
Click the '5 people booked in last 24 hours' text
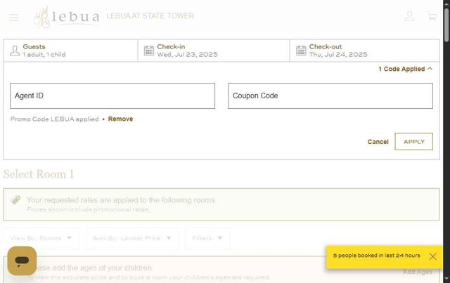pyautogui.click(x=377, y=256)
